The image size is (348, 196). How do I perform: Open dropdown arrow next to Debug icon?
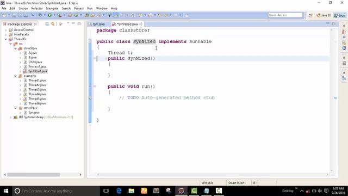click(45, 15)
